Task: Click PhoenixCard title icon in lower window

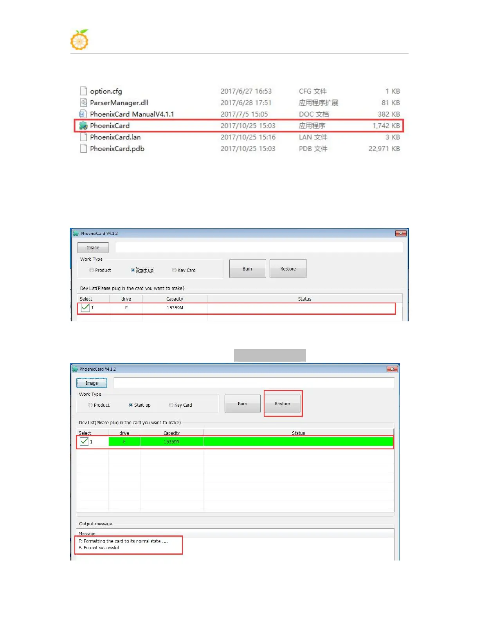Action: [75, 369]
